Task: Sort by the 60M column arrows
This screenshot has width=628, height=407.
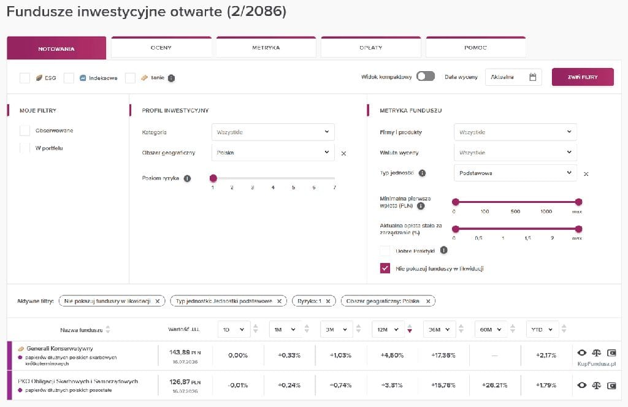Action: pyautogui.click(x=513, y=329)
